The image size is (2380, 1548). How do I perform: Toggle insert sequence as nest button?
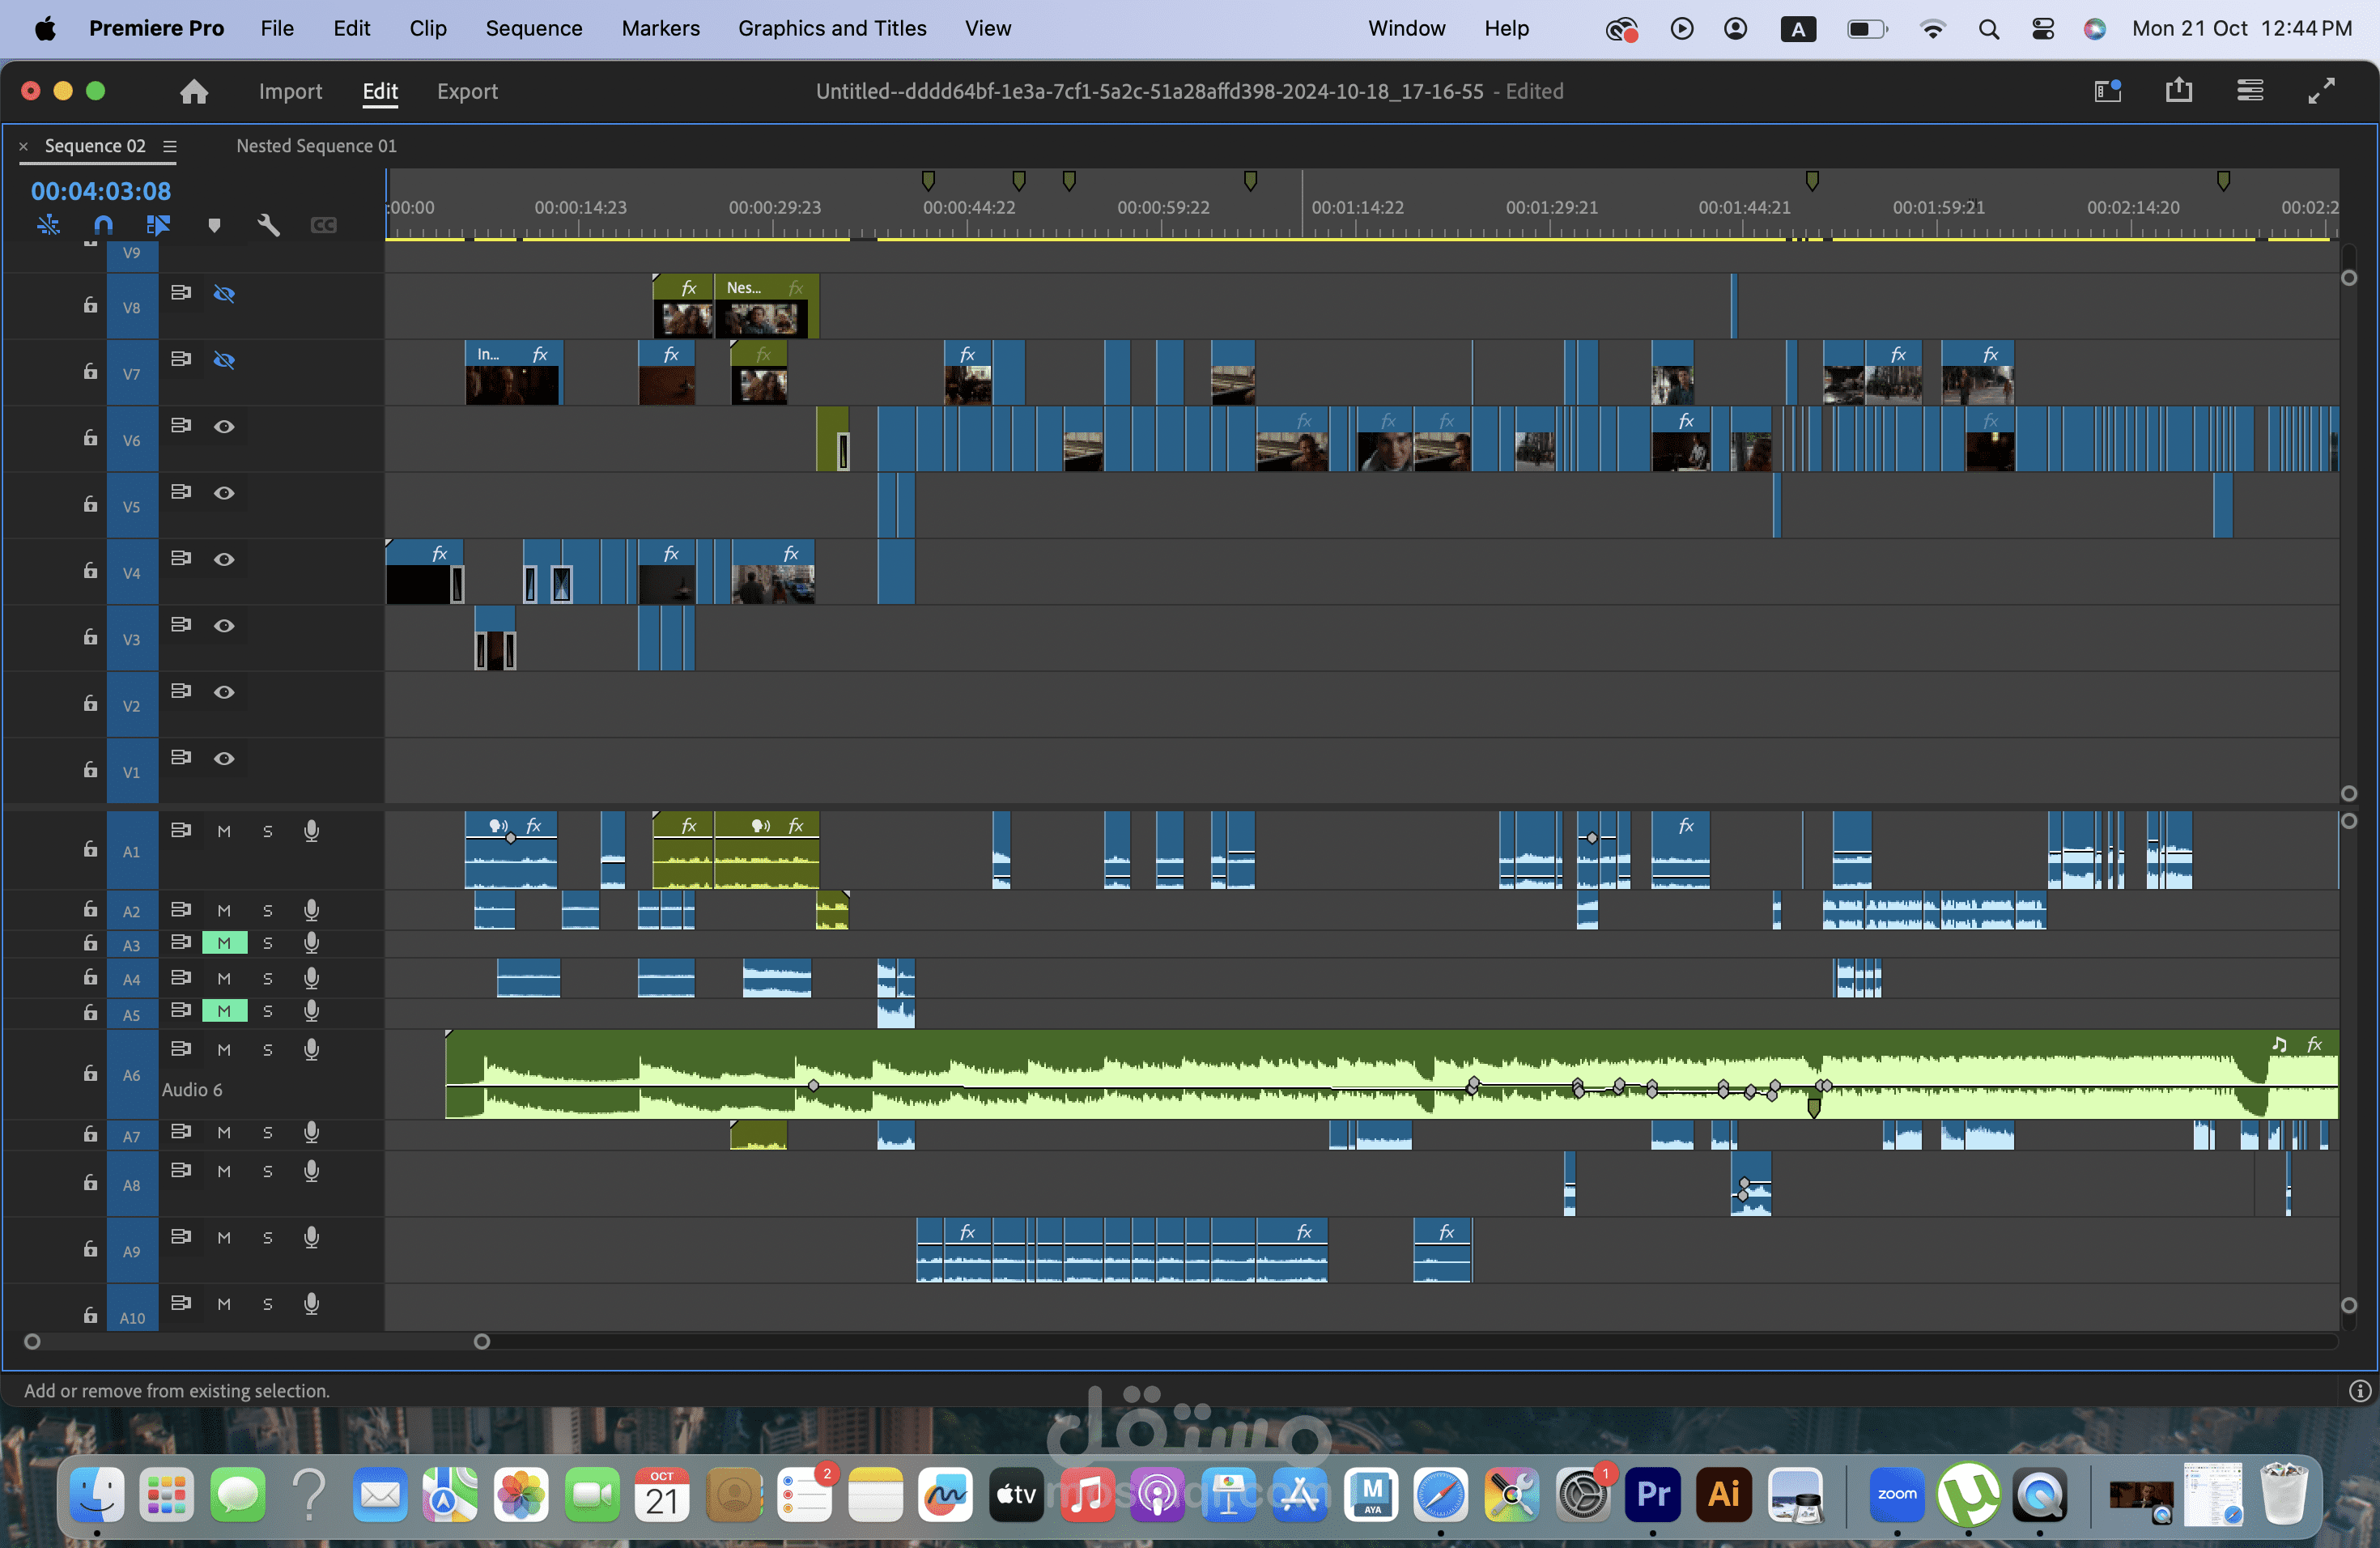pyautogui.click(x=48, y=225)
